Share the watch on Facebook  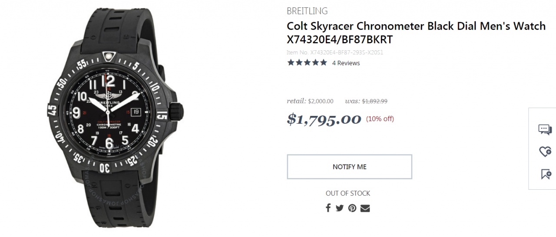point(328,208)
